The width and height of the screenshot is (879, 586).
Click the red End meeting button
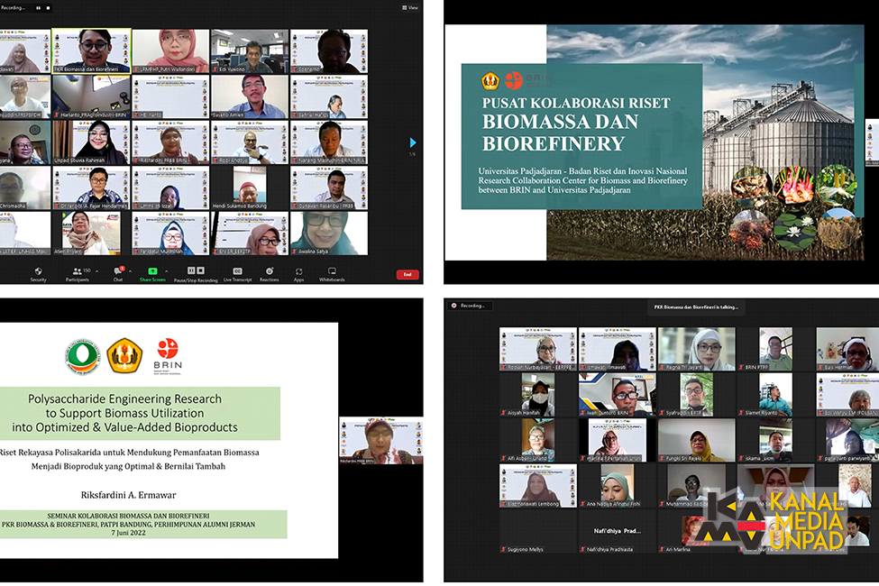point(407,274)
